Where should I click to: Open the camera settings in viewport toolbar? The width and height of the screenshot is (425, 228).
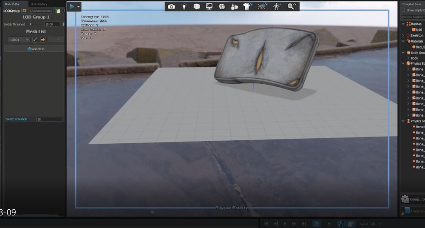pos(171,7)
